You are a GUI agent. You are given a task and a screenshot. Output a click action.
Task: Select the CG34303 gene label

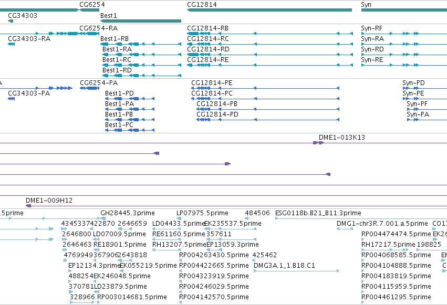(x=23, y=15)
